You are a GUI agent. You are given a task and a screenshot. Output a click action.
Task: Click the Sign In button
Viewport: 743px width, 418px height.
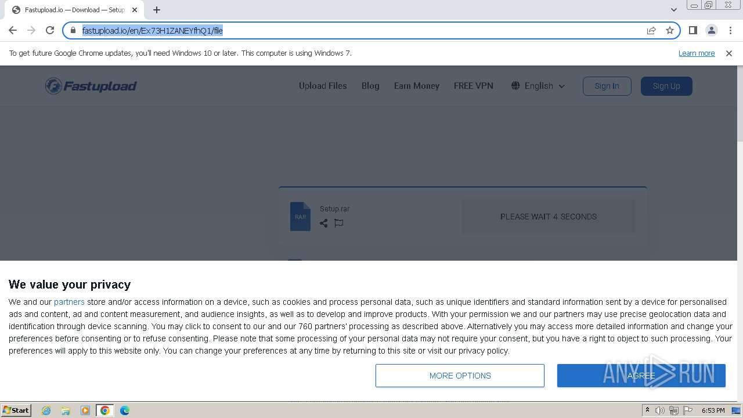point(607,86)
